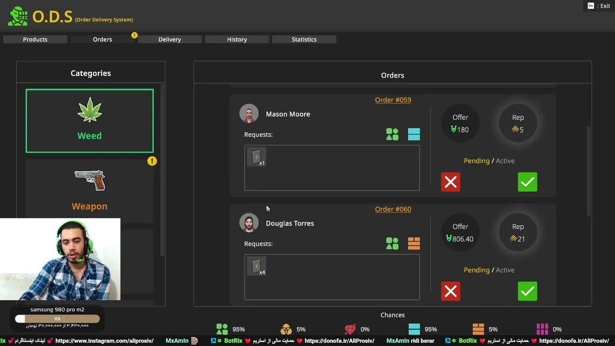The width and height of the screenshot is (615, 346).
Task: Accept Mason Moore's order with green check
Action: click(528, 182)
